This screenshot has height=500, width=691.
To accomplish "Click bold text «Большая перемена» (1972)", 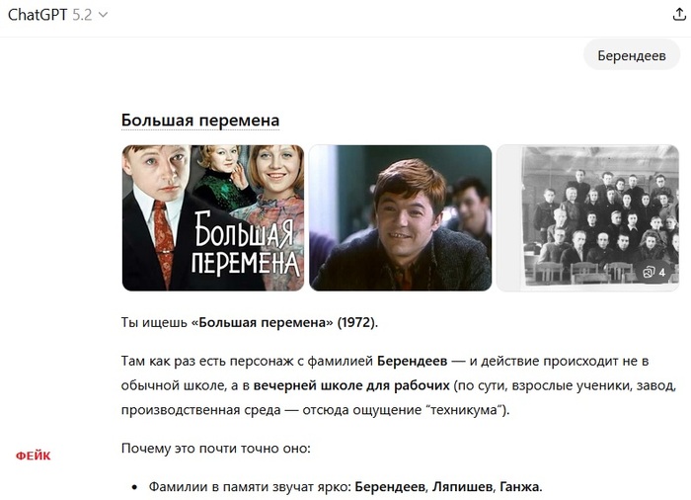I will pos(284,322).
